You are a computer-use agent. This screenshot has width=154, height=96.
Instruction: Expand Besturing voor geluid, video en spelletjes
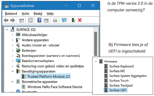(x=12, y=66)
